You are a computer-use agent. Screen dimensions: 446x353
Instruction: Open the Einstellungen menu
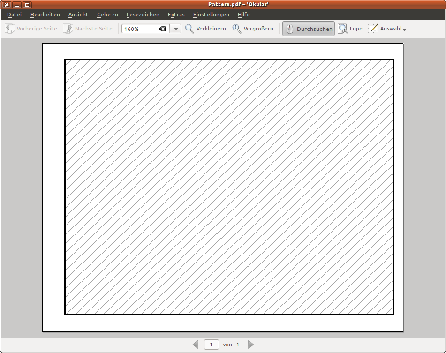point(211,15)
